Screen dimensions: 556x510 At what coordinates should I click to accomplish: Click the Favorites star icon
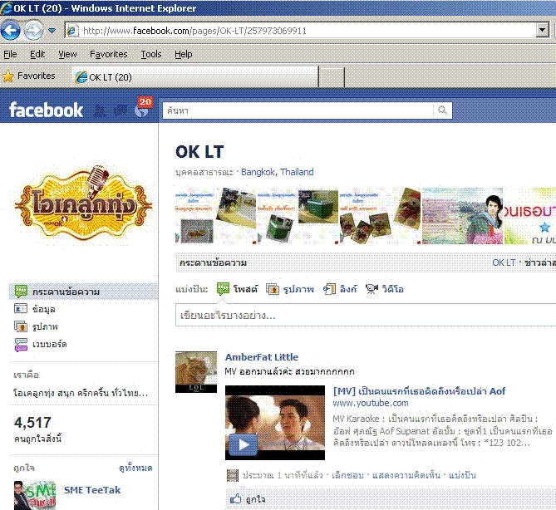[x=8, y=76]
